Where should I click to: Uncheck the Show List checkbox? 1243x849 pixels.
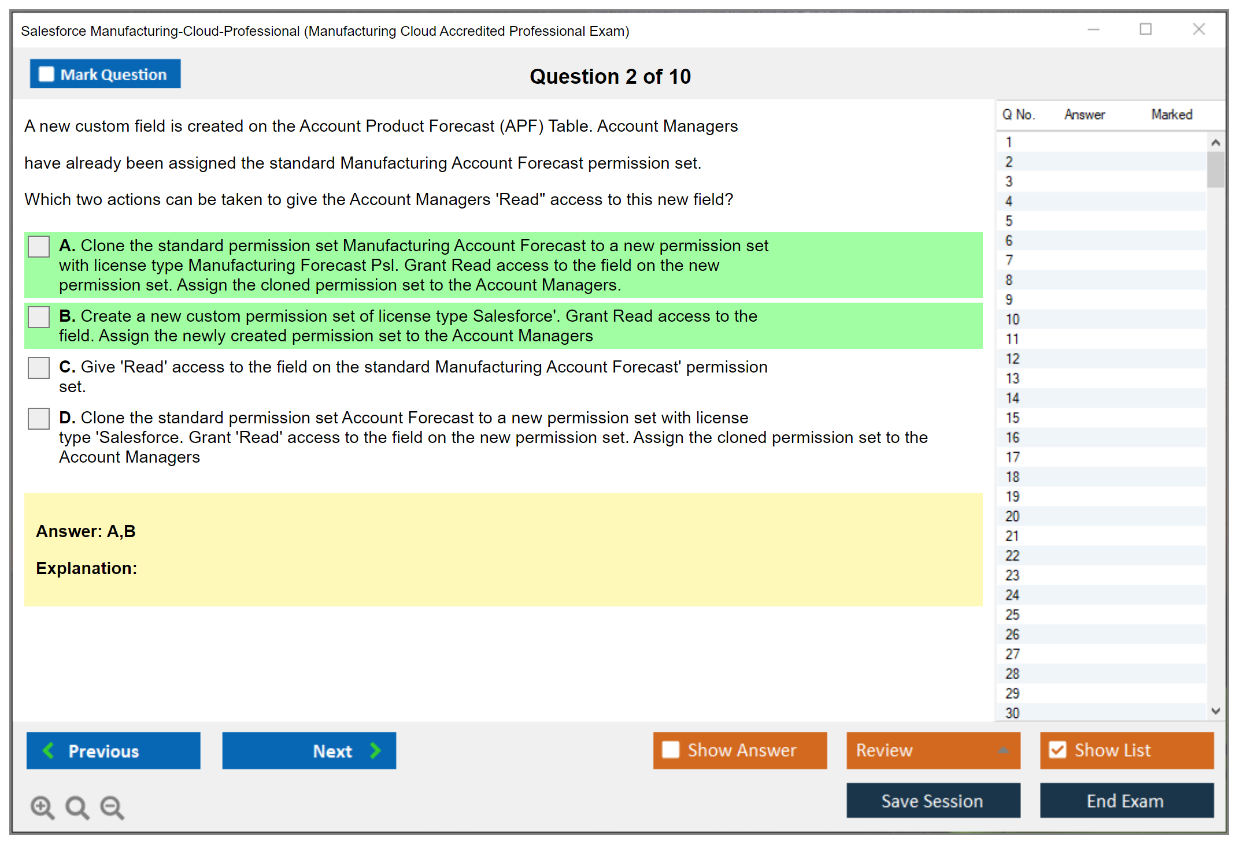[x=1057, y=750]
